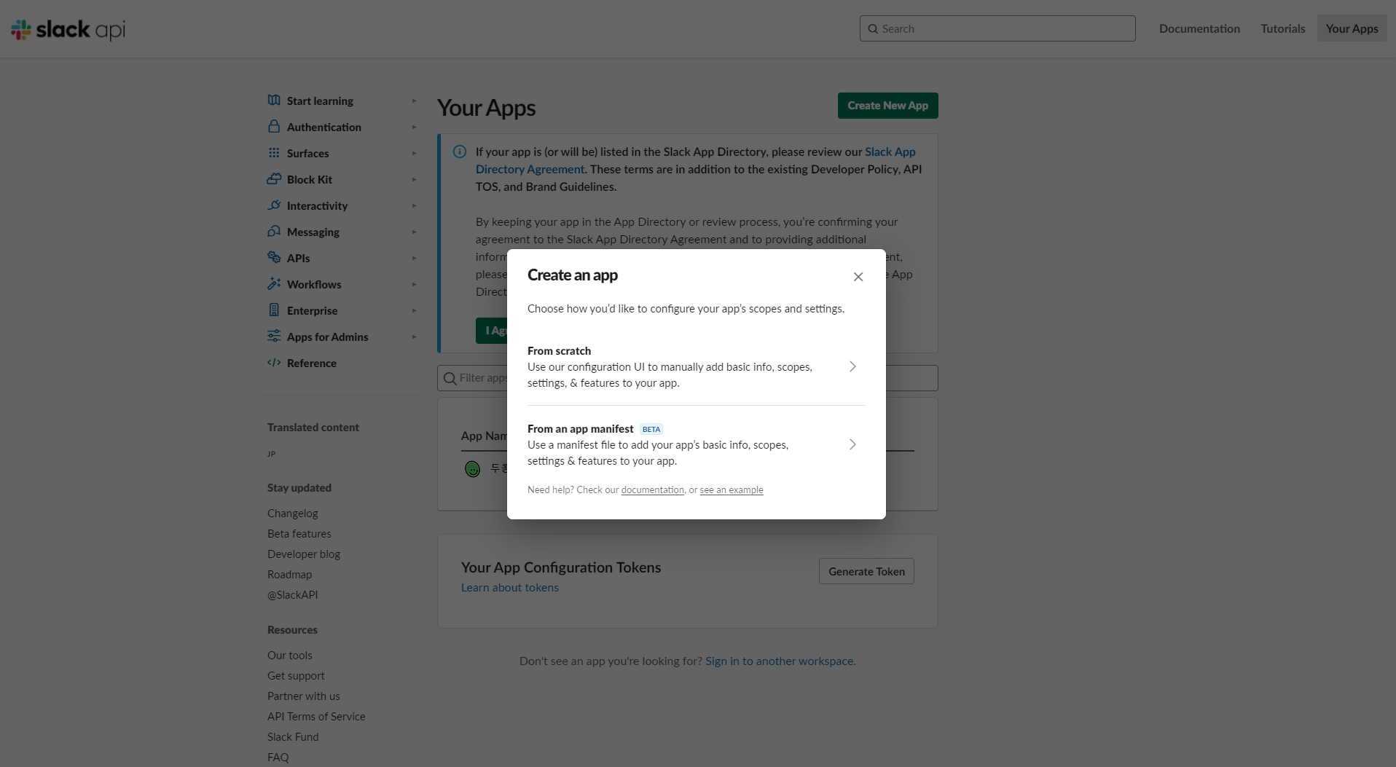The height and width of the screenshot is (767, 1396).
Task: Click the partially hidden I Agree button
Action: pyautogui.click(x=491, y=331)
